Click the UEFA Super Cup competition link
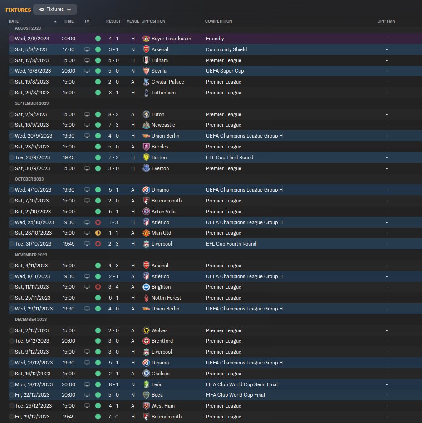 coord(225,71)
